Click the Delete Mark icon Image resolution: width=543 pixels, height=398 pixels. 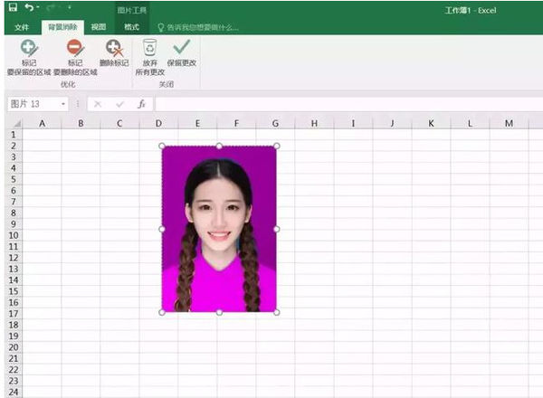pos(113,48)
